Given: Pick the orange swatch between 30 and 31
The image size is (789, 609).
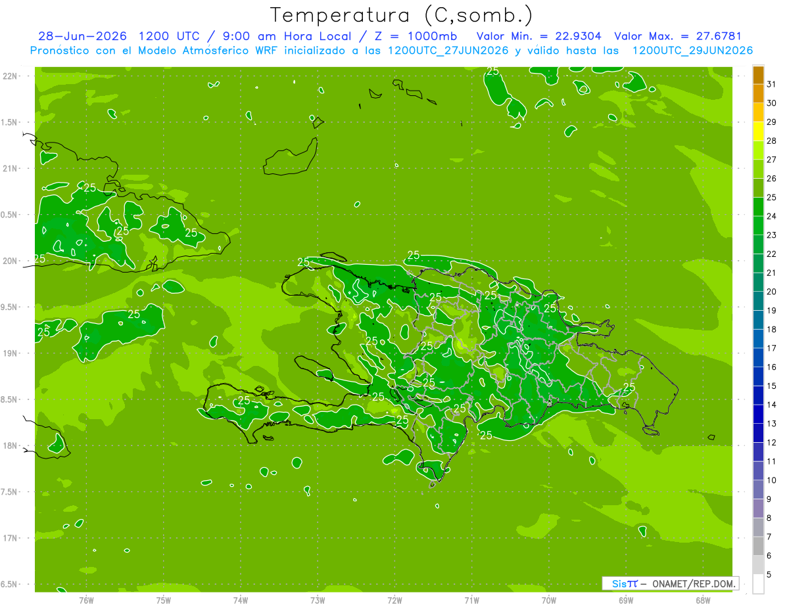Looking at the screenshot, I should pyautogui.click(x=758, y=94).
